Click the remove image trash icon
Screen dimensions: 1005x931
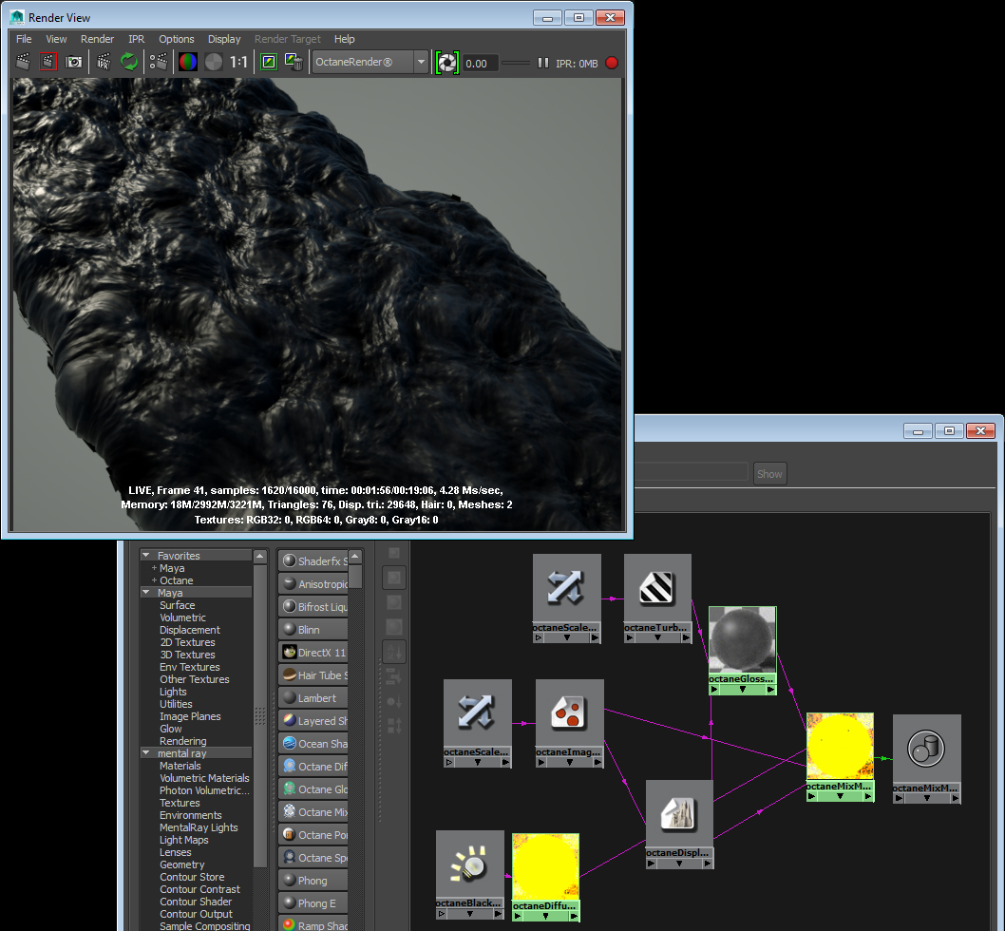294,63
